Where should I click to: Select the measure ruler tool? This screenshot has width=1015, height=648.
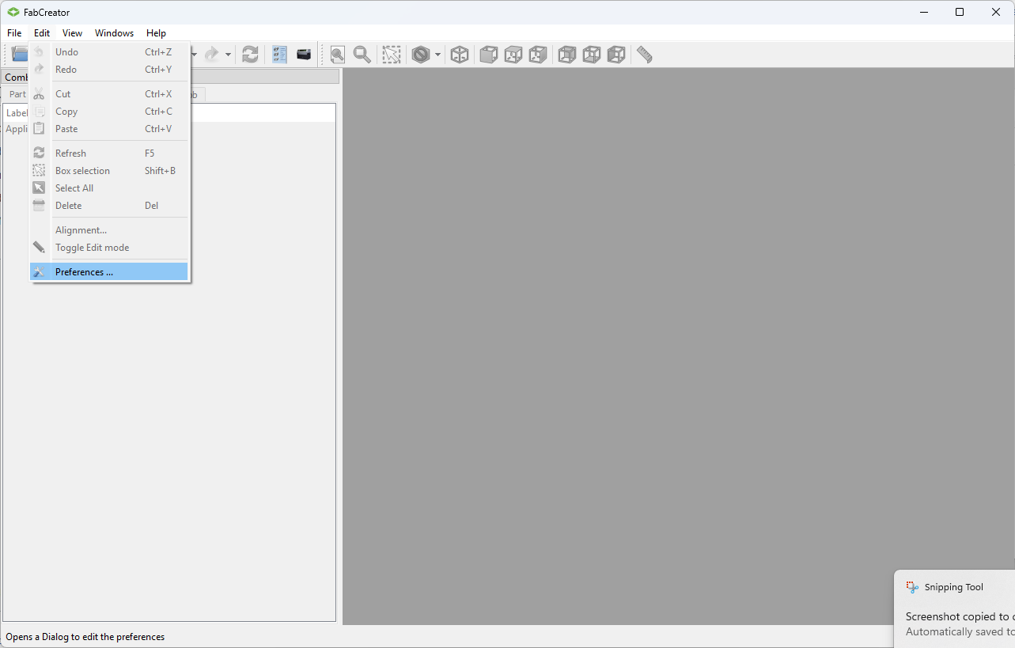(x=645, y=55)
